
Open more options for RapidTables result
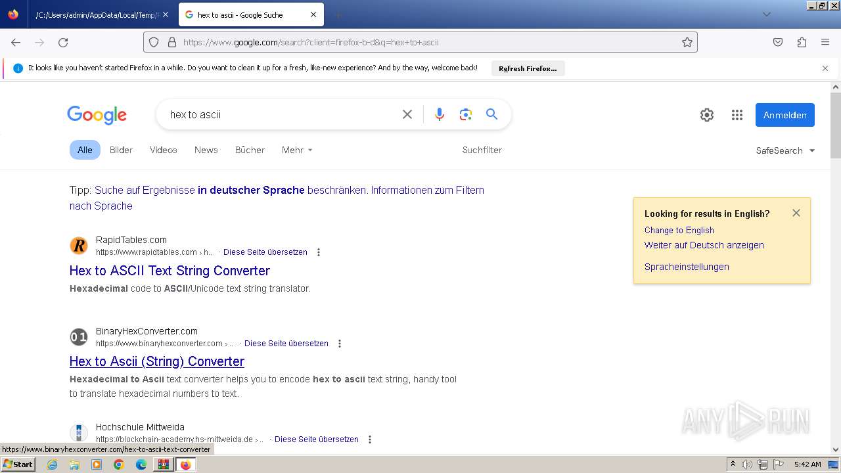[x=319, y=252]
